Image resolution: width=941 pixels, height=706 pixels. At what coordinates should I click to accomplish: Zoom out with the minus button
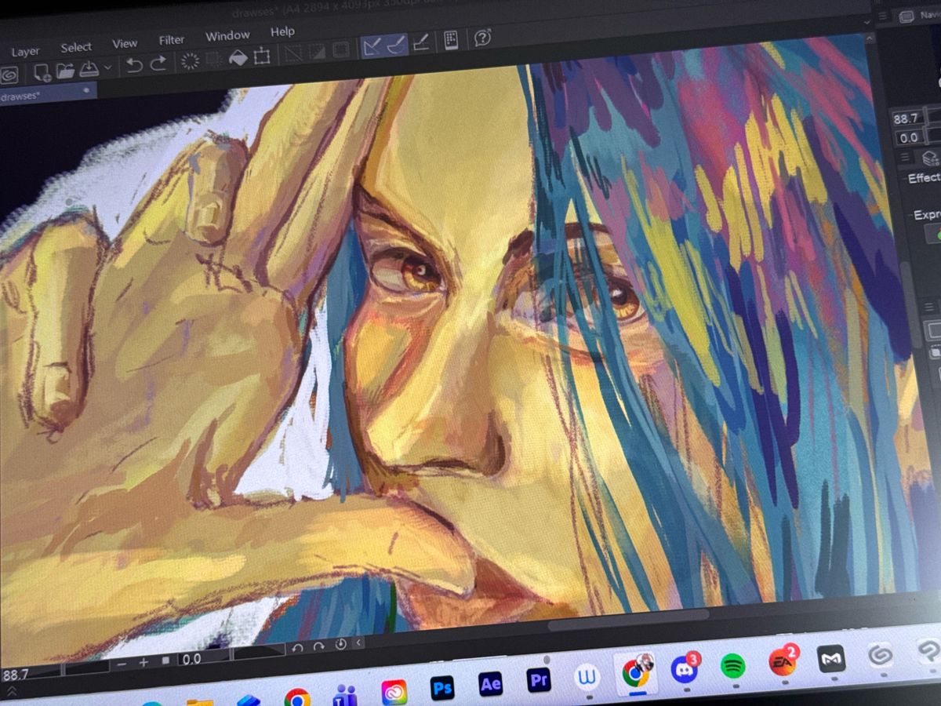[x=122, y=664]
